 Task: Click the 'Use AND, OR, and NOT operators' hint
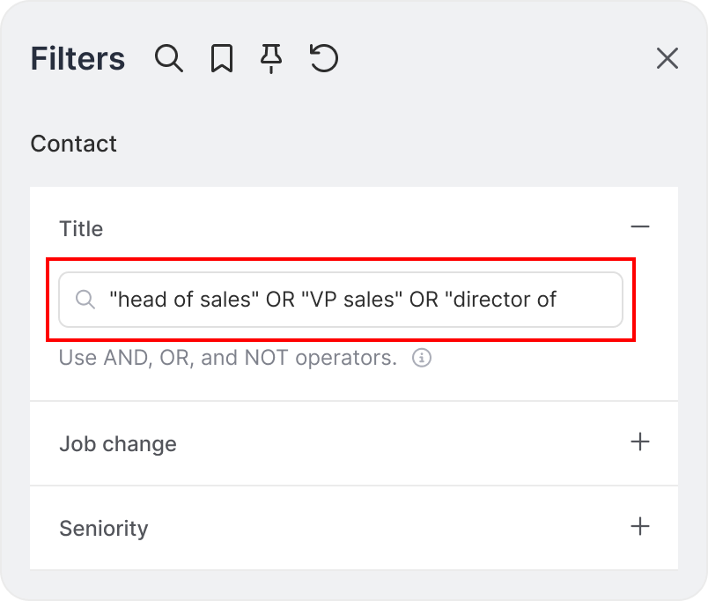(228, 359)
